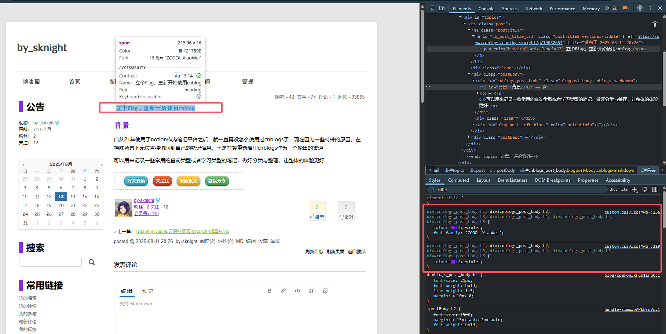This screenshot has height=334, width=666.
Task: Click the sidebar search text box
Action: [50, 262]
